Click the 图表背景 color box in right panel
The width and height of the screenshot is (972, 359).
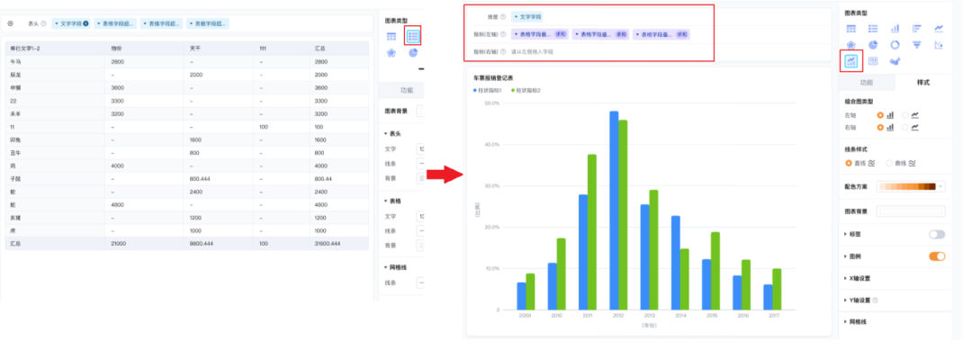911,211
